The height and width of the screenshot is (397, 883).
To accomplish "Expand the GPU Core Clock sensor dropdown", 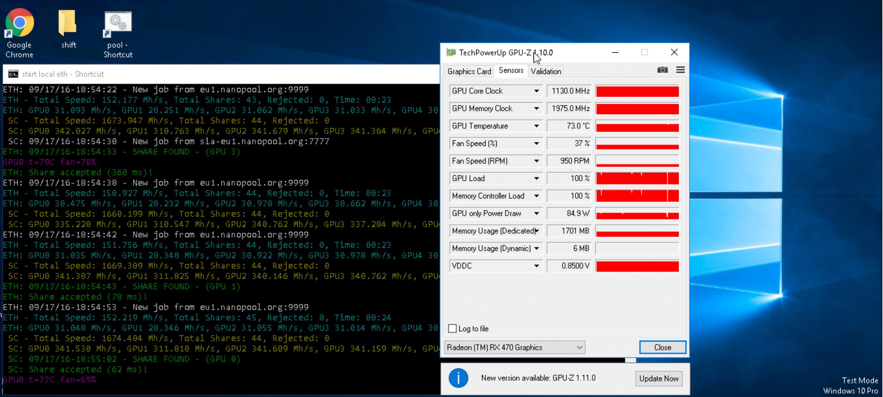I will [536, 91].
